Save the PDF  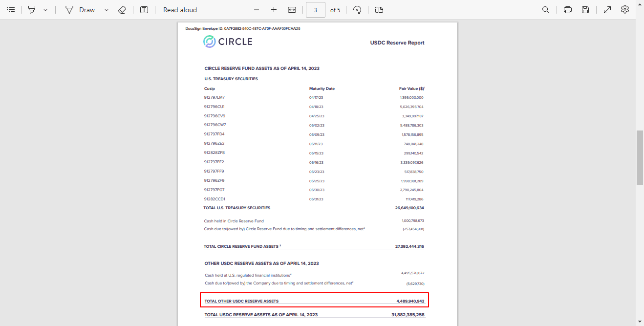click(x=585, y=10)
